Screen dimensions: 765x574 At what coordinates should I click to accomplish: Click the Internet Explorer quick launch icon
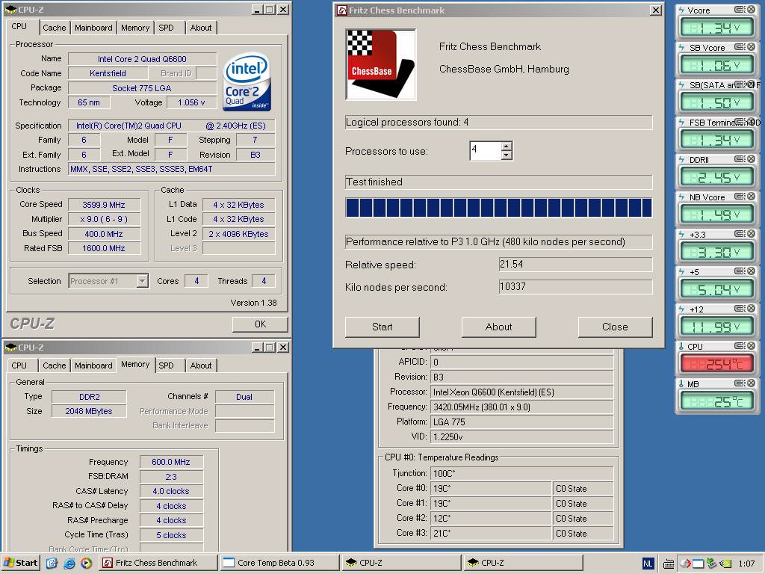[69, 563]
